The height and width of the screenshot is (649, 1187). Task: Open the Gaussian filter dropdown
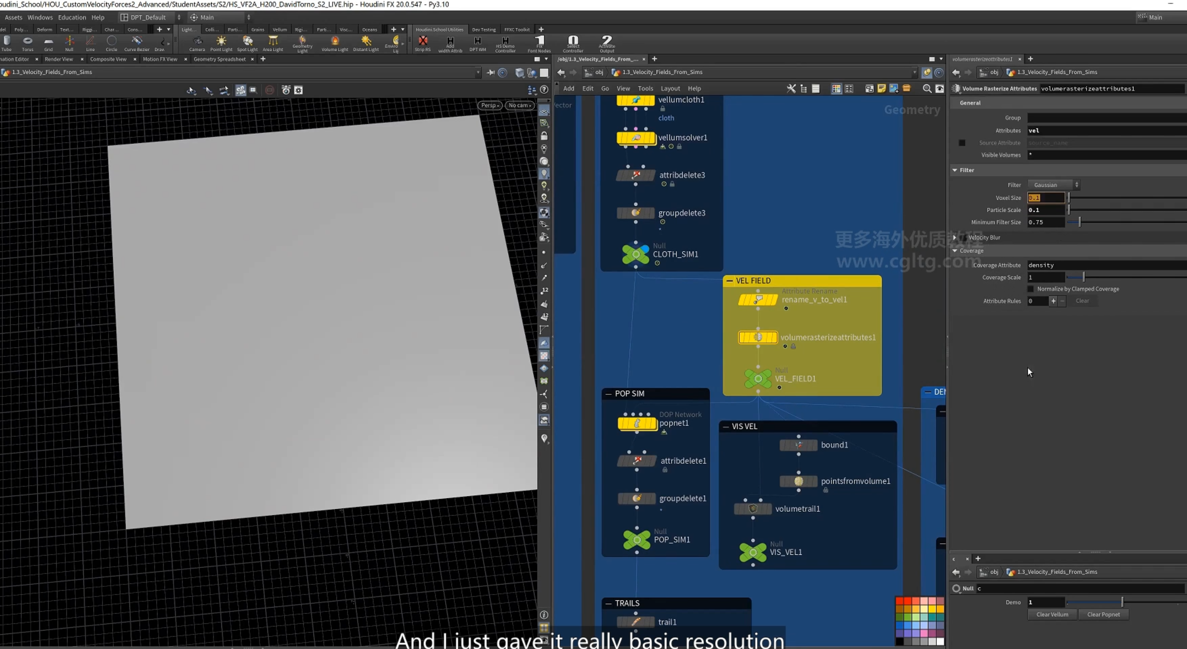tap(1054, 185)
